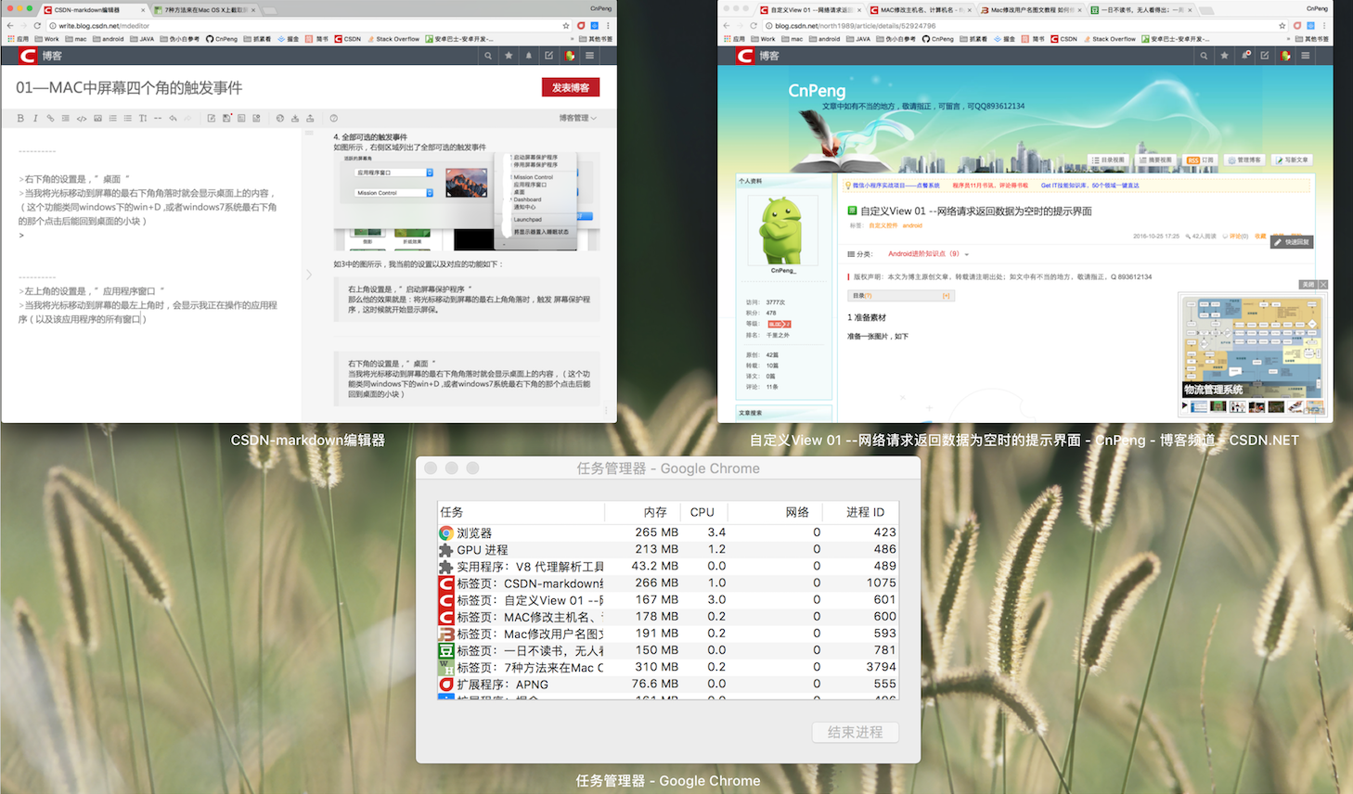Expand the 目录 table of contents with the [+] toggle
This screenshot has width=1353, height=794.
coord(946,296)
